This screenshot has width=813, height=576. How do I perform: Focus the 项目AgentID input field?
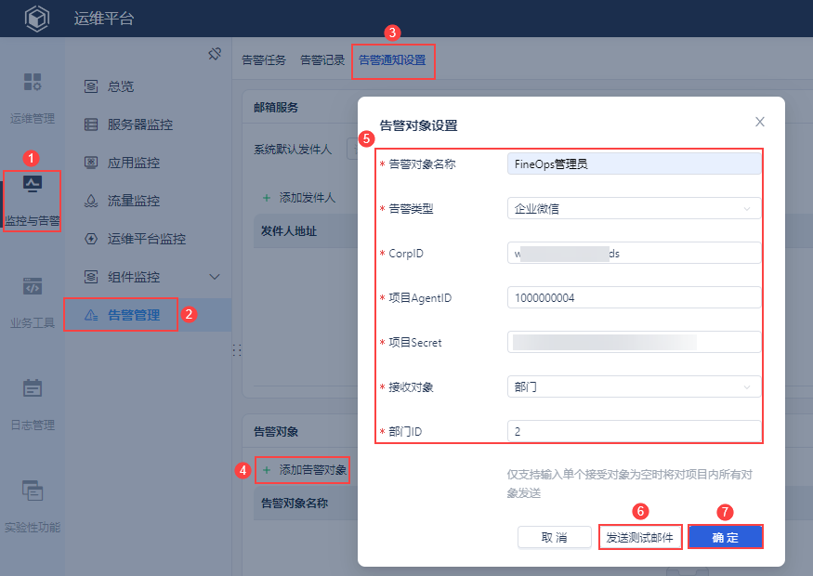click(634, 297)
